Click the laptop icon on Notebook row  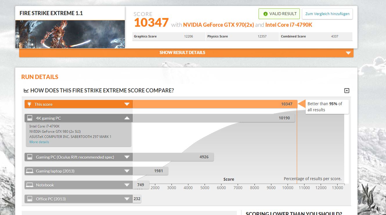[x=29, y=185]
